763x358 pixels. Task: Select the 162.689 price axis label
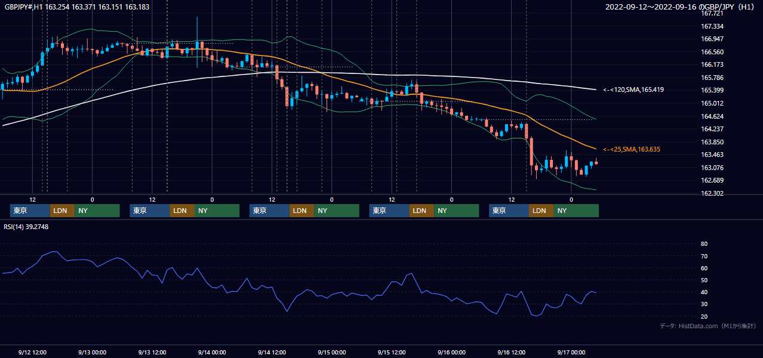coord(712,180)
